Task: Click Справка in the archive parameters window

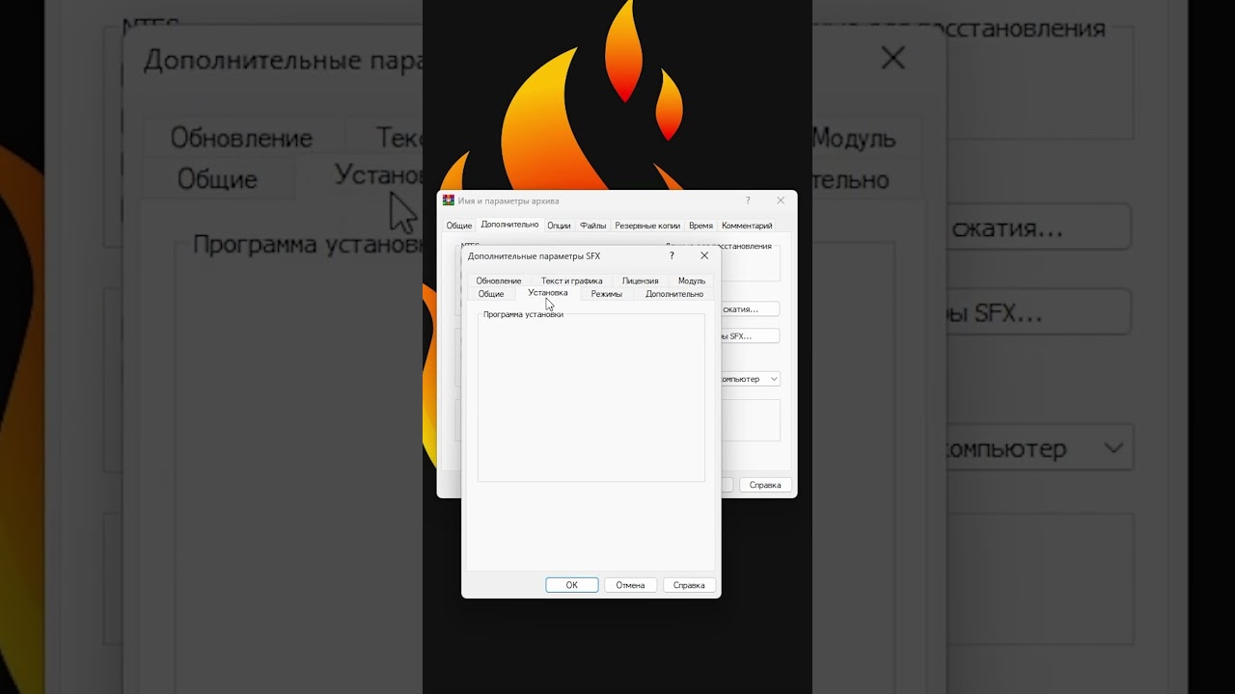Action: pyautogui.click(x=765, y=485)
